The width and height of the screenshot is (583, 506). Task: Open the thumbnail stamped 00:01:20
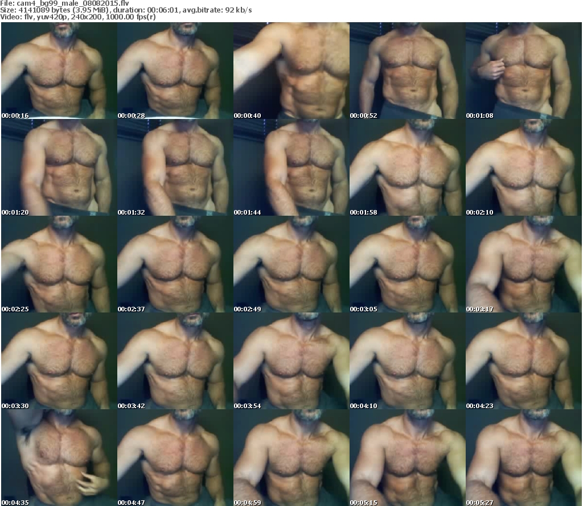click(x=59, y=167)
